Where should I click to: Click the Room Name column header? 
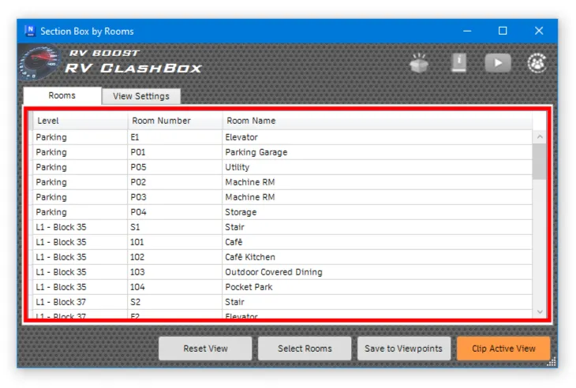tap(377, 121)
